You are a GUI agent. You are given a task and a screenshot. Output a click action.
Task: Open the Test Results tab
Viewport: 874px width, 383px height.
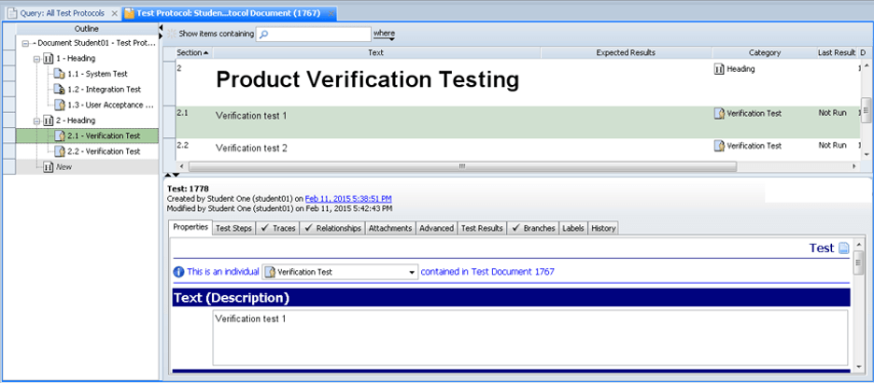tap(482, 228)
